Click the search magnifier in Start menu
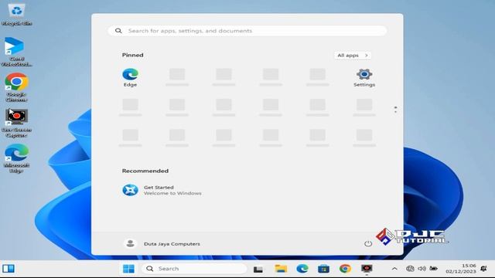495x278 pixels. point(118,31)
